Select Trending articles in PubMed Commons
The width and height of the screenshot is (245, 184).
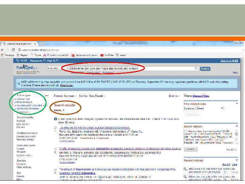[25, 139]
